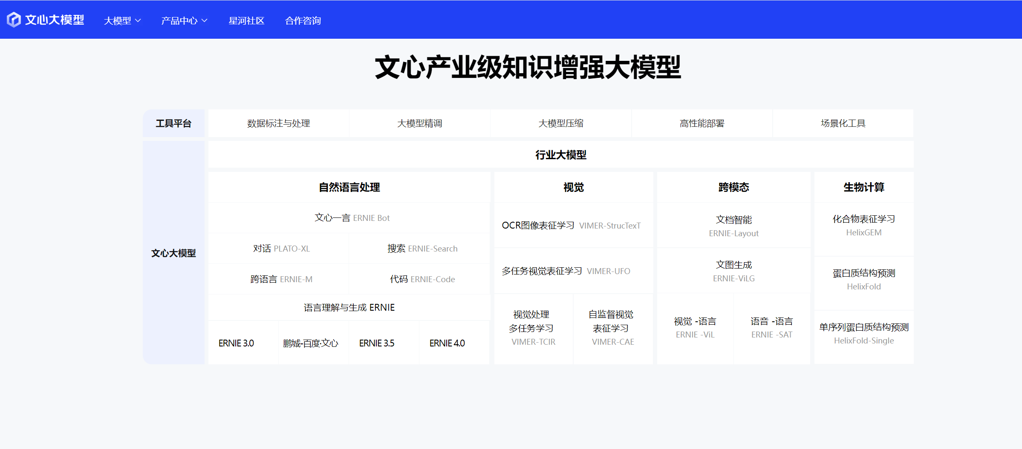The image size is (1022, 449).
Task: Open the 文图生成 ERNIE-ViLG cell
Action: (x=733, y=271)
